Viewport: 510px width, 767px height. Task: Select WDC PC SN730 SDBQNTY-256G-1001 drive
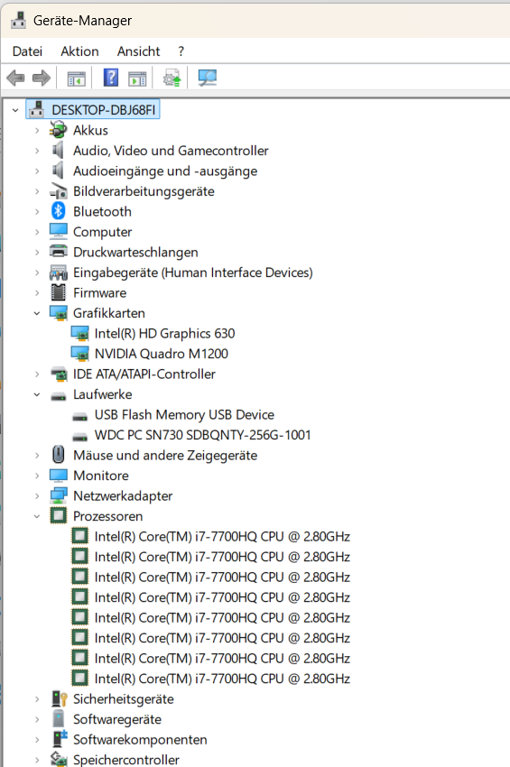(x=202, y=435)
